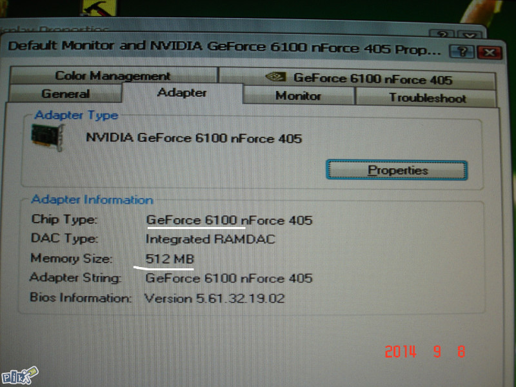
Task: Click the Bios Information label
Action: [x=81, y=297]
